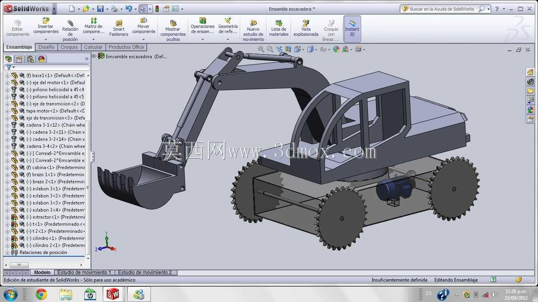Click the Windows Start orb

10,294
